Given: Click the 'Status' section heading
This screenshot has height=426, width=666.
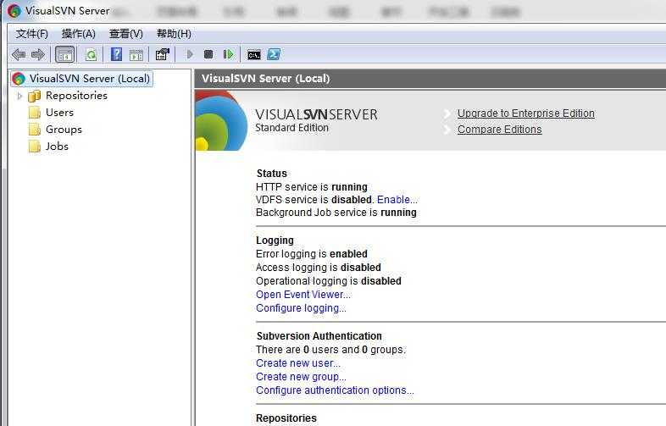Looking at the screenshot, I should click(271, 174).
